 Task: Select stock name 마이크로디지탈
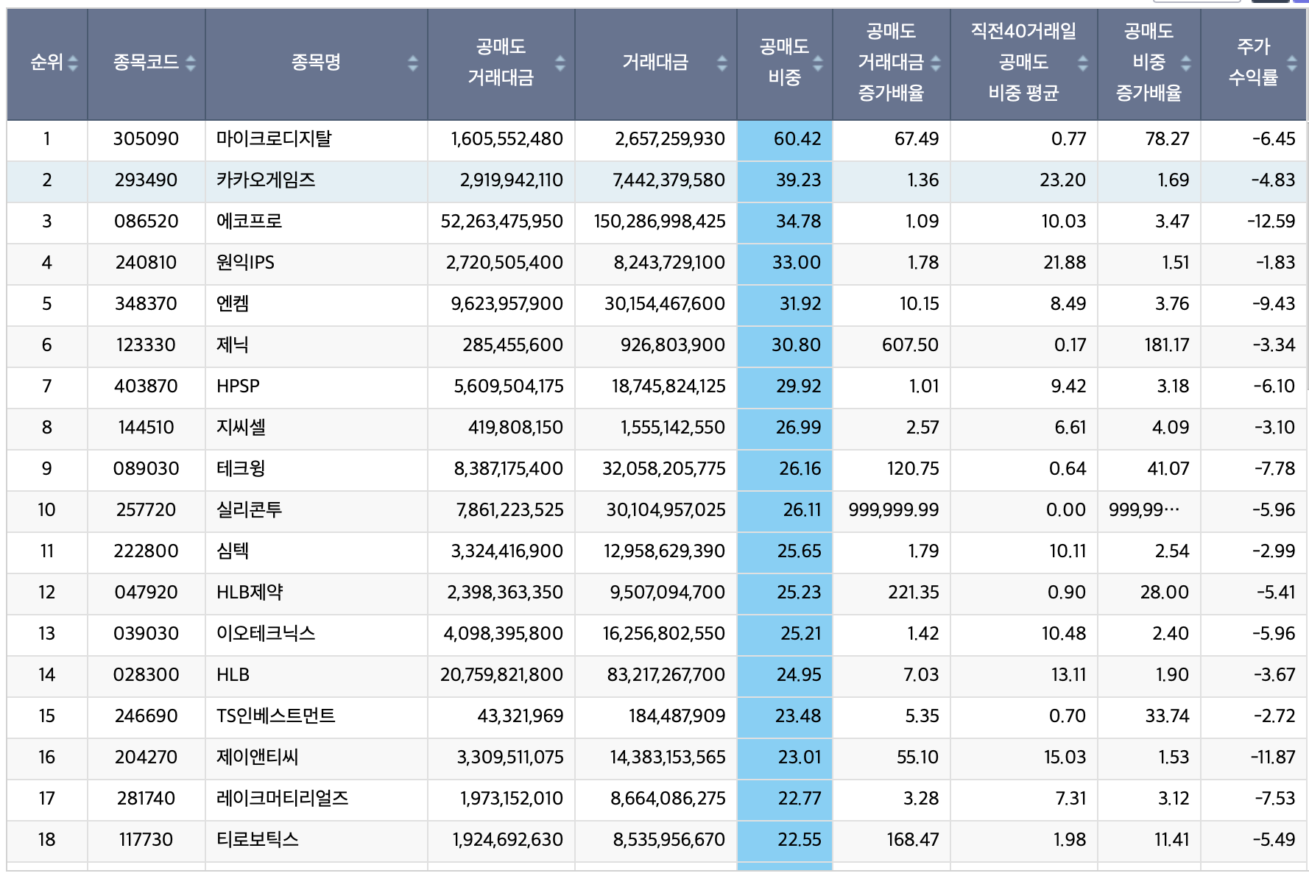274,138
